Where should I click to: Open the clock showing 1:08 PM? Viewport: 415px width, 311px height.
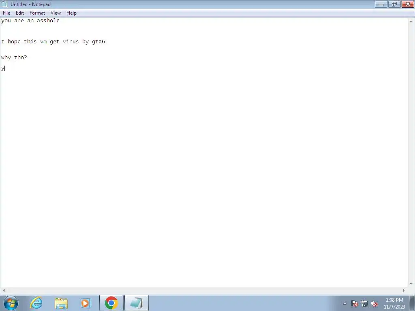pyautogui.click(x=394, y=303)
